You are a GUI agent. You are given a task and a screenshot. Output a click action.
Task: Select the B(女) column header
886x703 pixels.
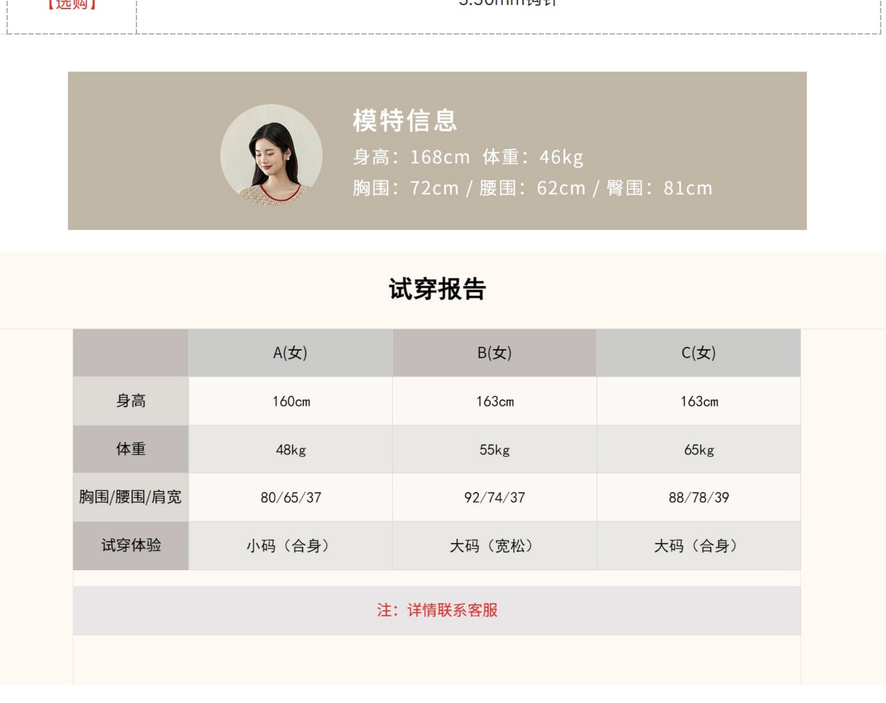pos(494,353)
